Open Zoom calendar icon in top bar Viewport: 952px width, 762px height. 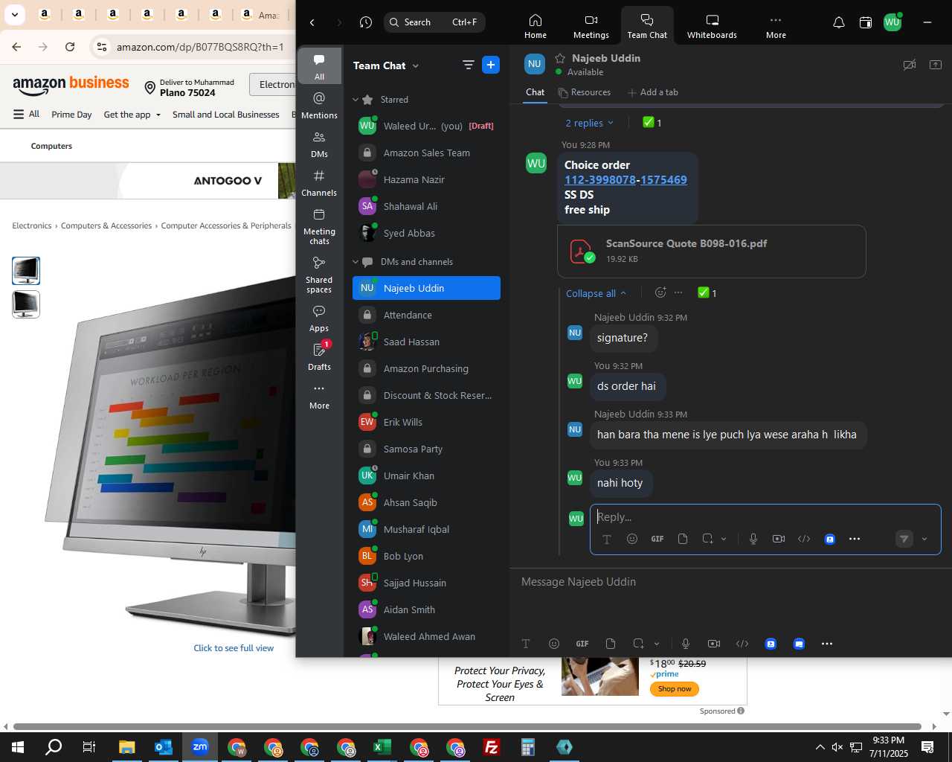pos(865,22)
